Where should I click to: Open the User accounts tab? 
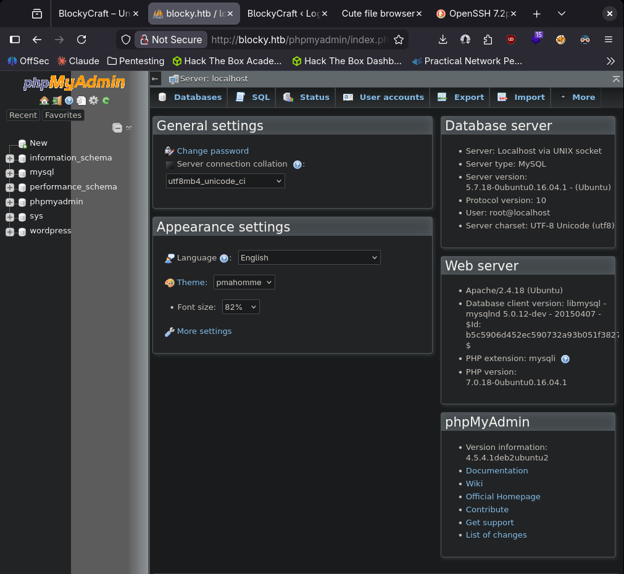tap(384, 98)
